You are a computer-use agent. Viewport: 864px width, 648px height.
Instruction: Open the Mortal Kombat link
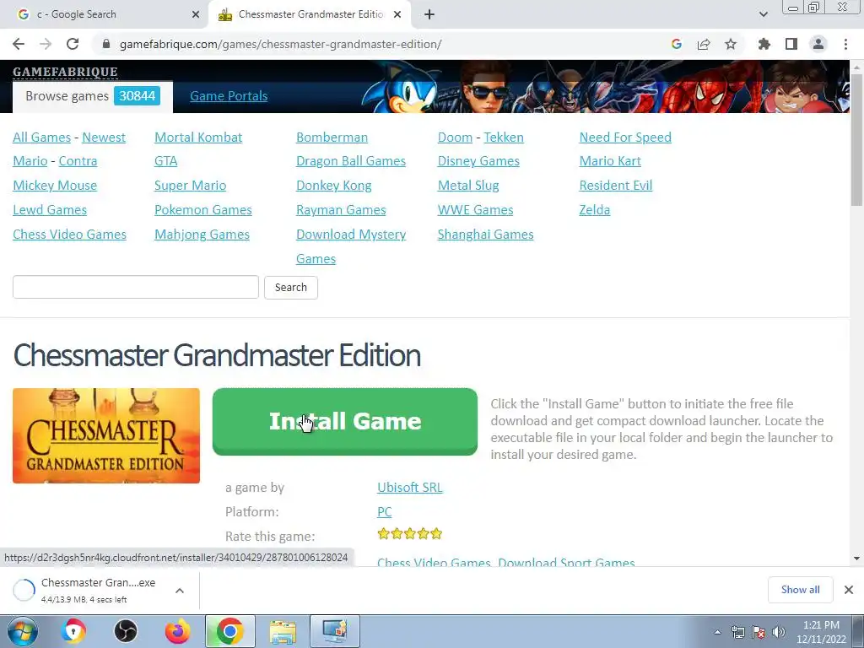198,138
